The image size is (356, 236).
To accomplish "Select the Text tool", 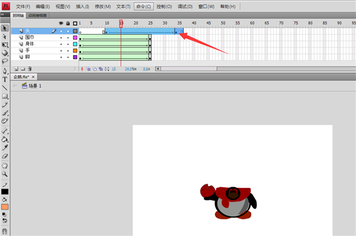I will (x=4, y=80).
